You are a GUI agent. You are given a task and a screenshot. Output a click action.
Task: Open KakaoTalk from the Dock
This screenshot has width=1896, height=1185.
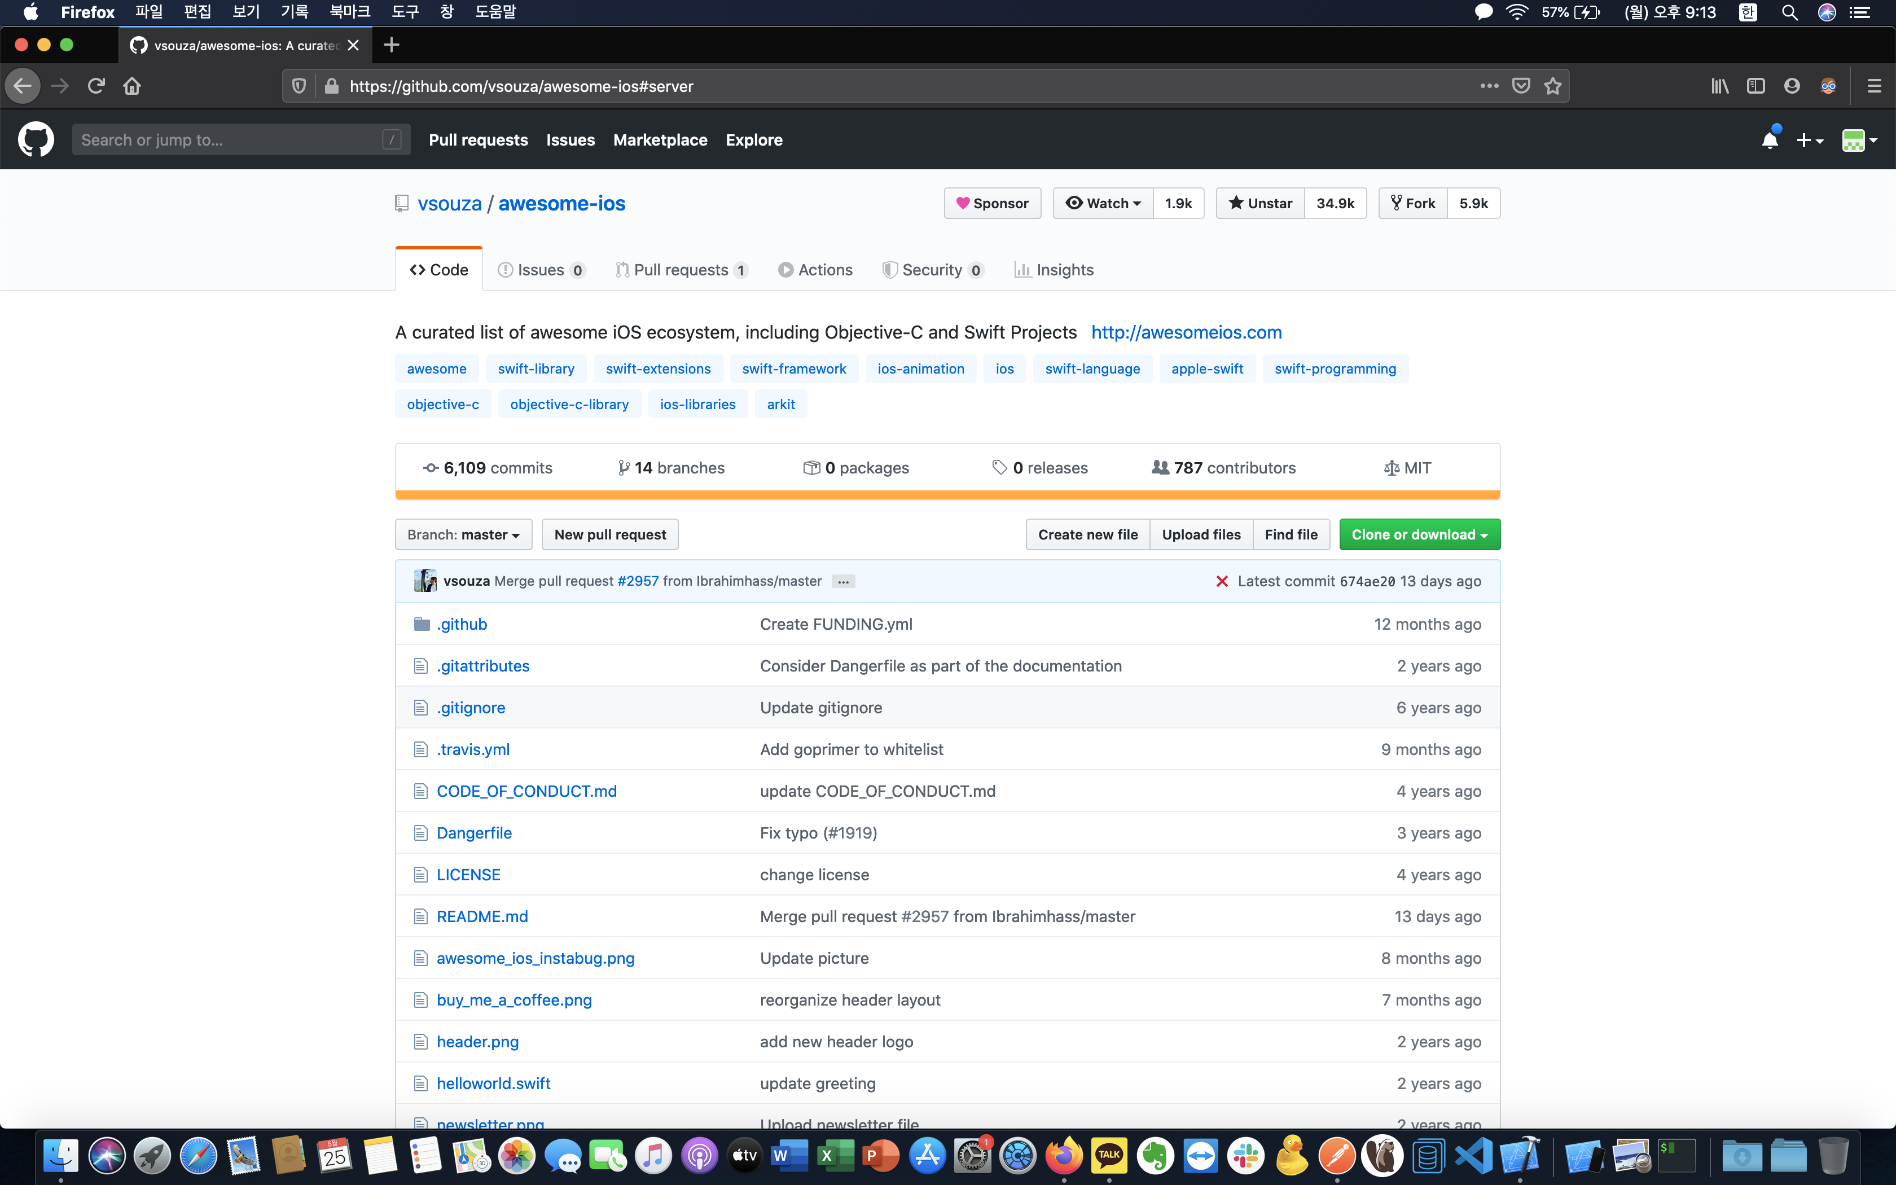click(x=1109, y=1155)
